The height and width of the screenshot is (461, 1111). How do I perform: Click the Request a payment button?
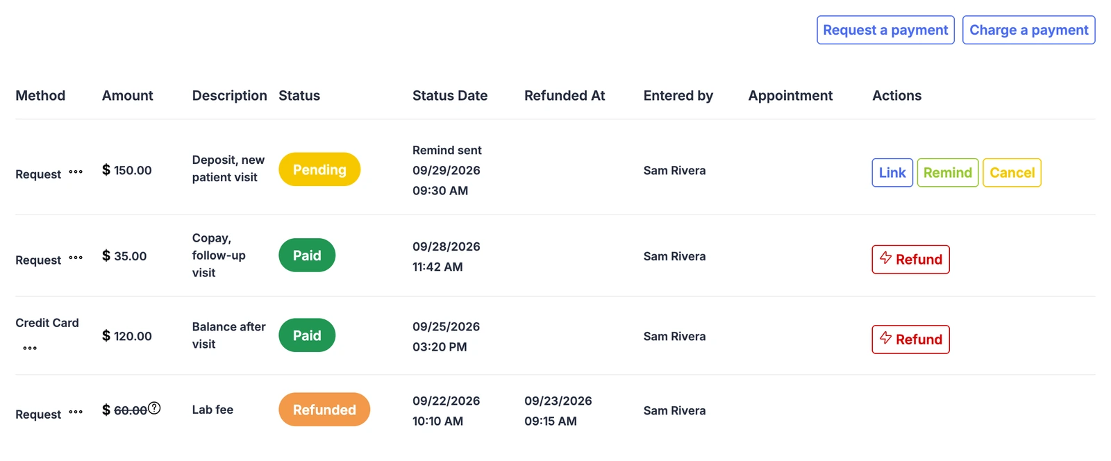(x=885, y=30)
